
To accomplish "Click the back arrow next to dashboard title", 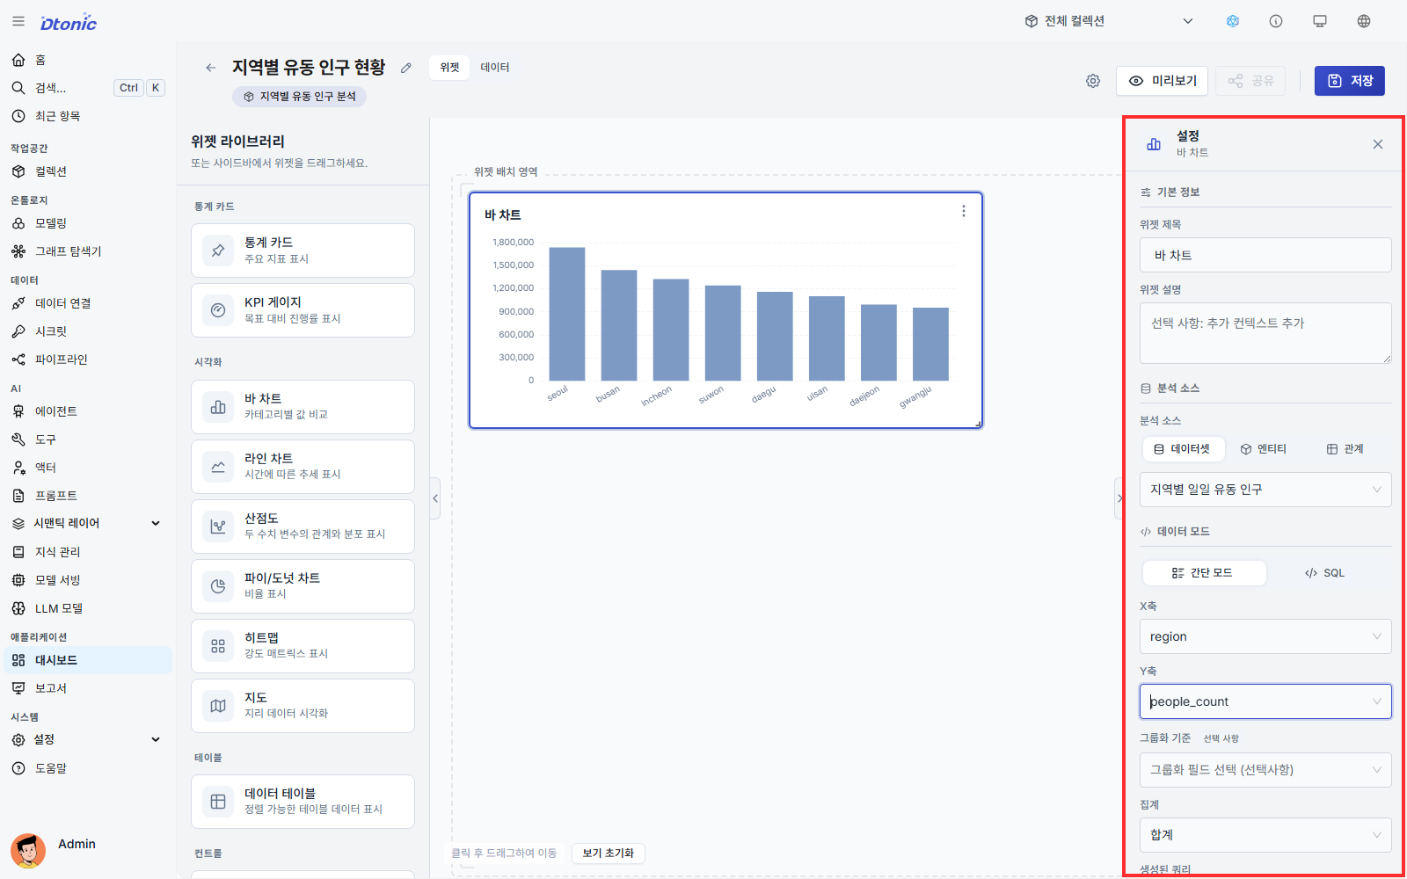I will click(210, 68).
